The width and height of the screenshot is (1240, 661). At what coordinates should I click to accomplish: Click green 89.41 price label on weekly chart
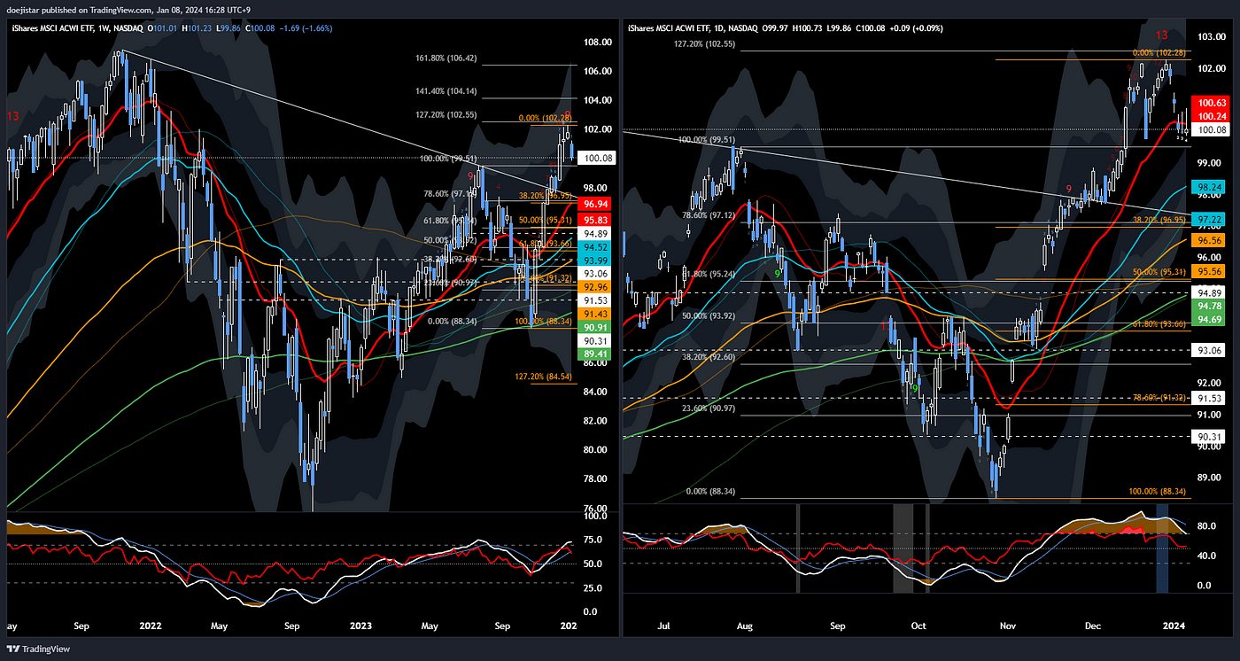coord(594,354)
